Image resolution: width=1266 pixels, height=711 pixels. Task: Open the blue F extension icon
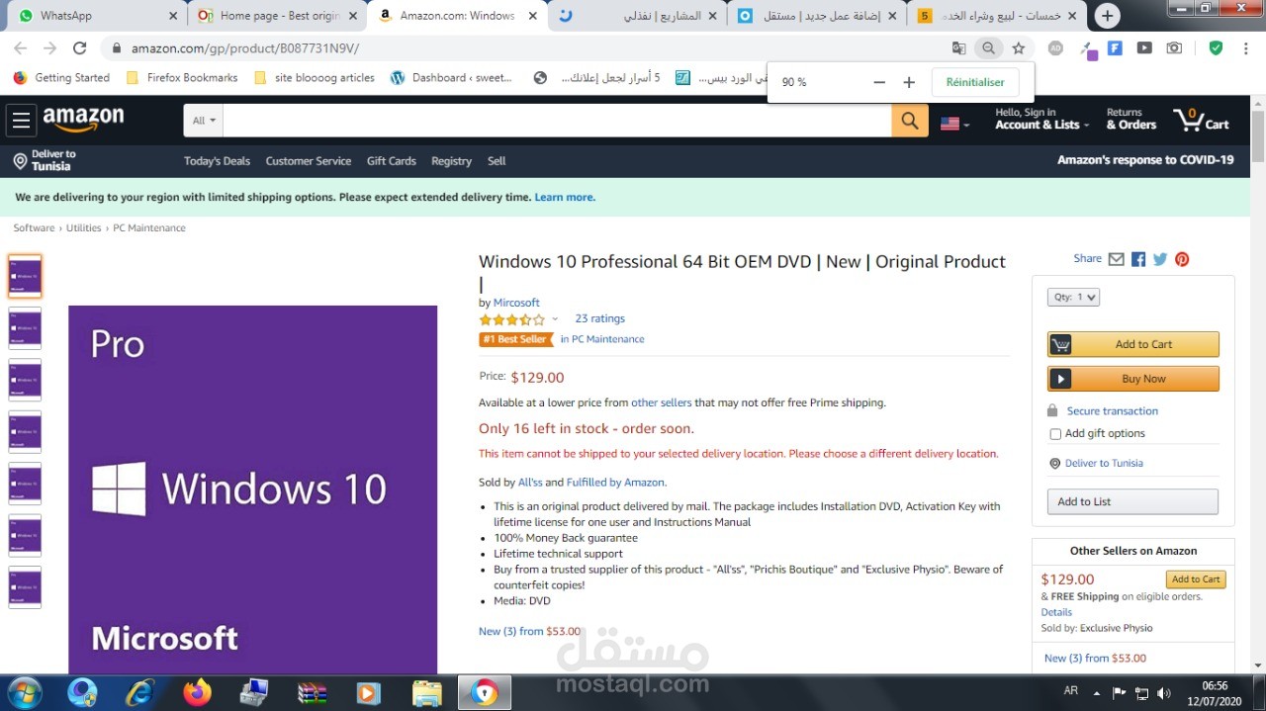(x=1115, y=47)
